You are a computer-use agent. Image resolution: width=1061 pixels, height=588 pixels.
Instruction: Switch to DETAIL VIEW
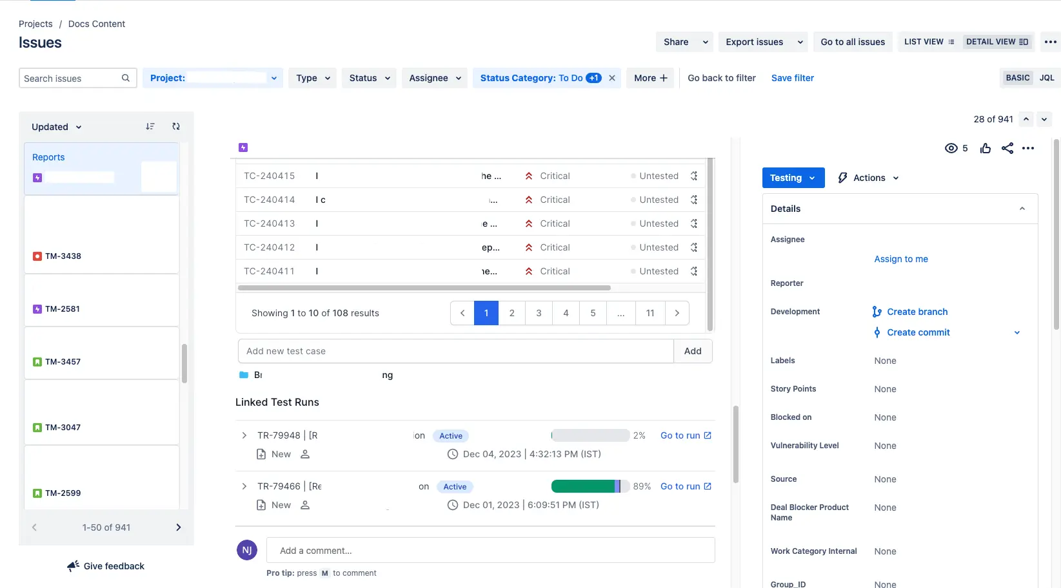[997, 42]
